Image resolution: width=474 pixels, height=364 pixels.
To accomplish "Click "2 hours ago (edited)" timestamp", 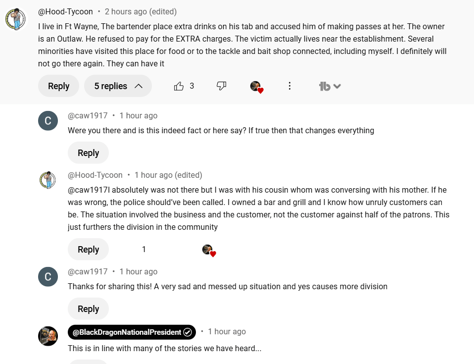I will (141, 11).
